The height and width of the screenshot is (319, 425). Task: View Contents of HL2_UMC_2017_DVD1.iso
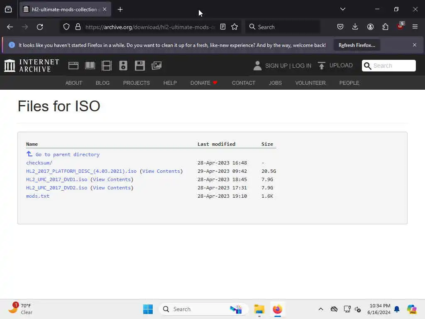pyautogui.click(x=112, y=179)
